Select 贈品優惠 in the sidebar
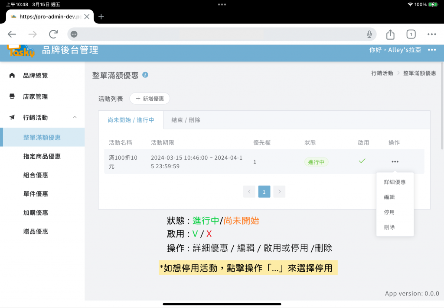 click(x=36, y=231)
